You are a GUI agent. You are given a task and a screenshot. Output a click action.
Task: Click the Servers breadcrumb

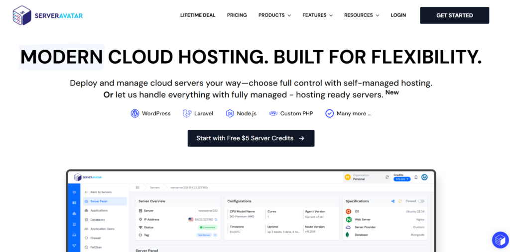155,188
